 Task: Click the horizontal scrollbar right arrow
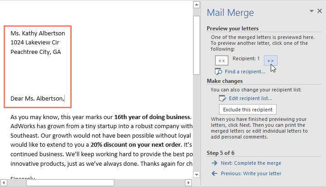(189, 183)
